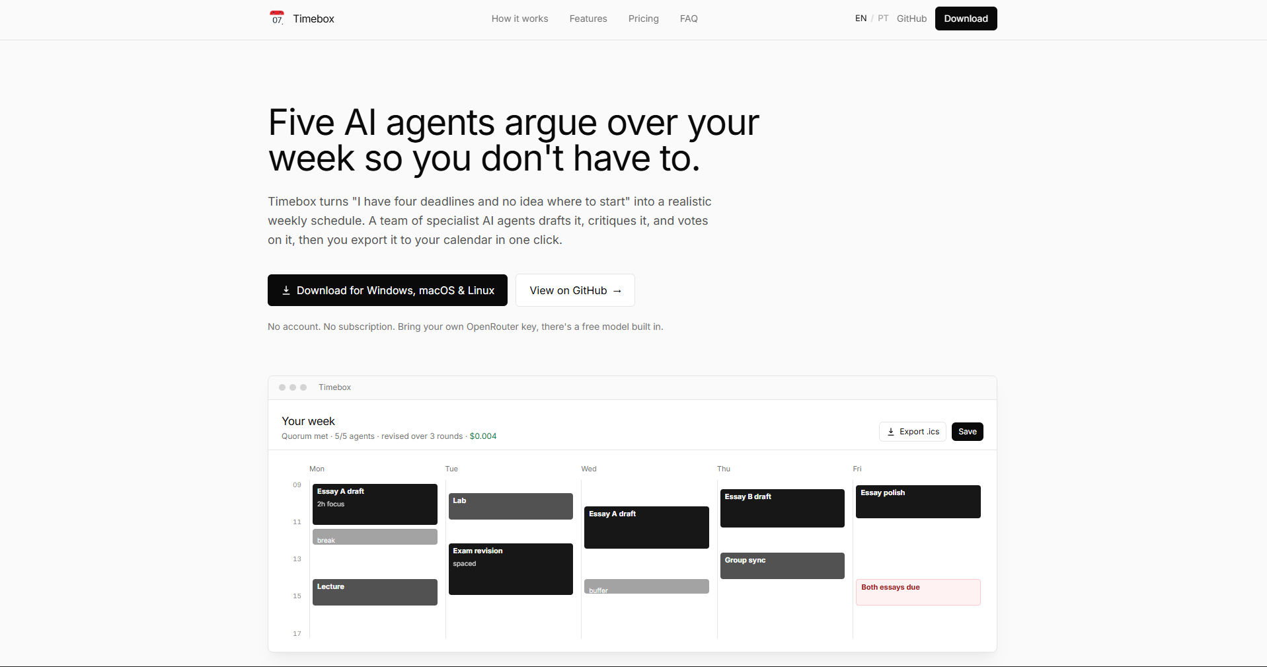This screenshot has height=667, width=1267.
Task: Click the No account. No subscription. note
Action: [465, 327]
